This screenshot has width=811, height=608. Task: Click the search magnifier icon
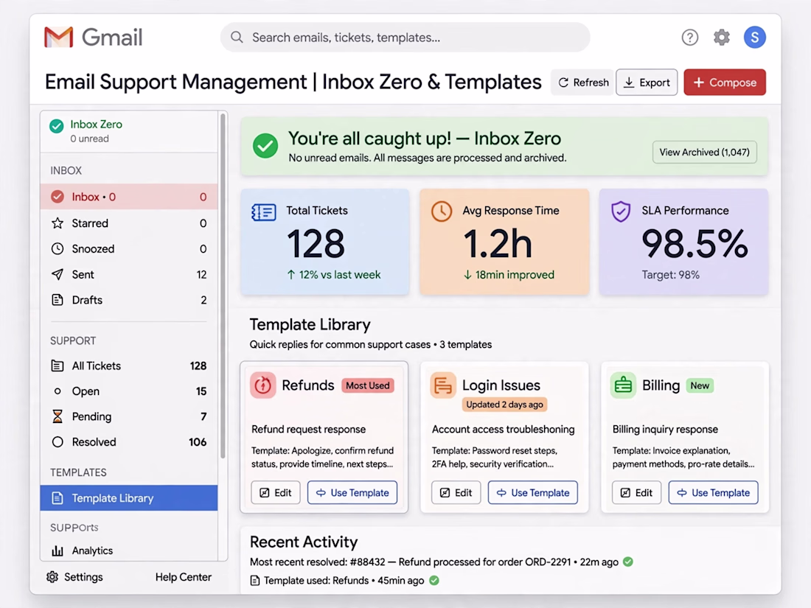pos(237,38)
